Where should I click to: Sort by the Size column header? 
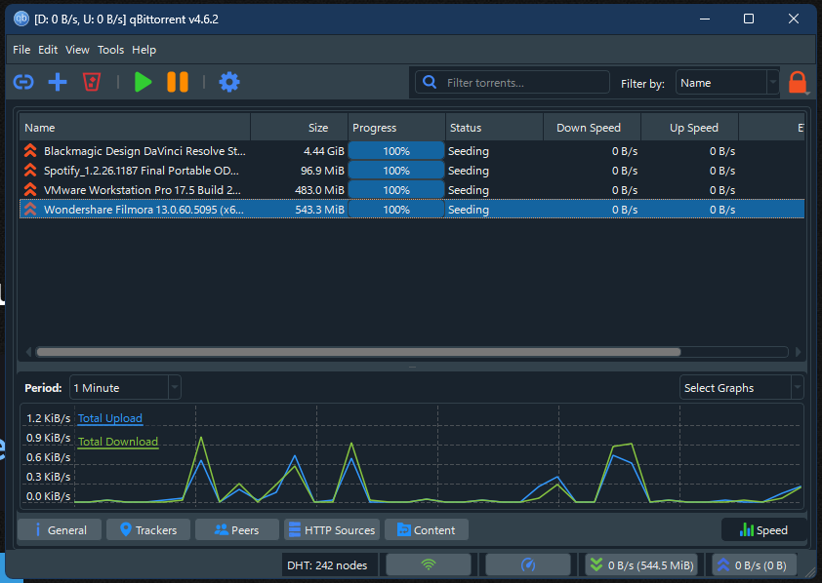(x=300, y=127)
